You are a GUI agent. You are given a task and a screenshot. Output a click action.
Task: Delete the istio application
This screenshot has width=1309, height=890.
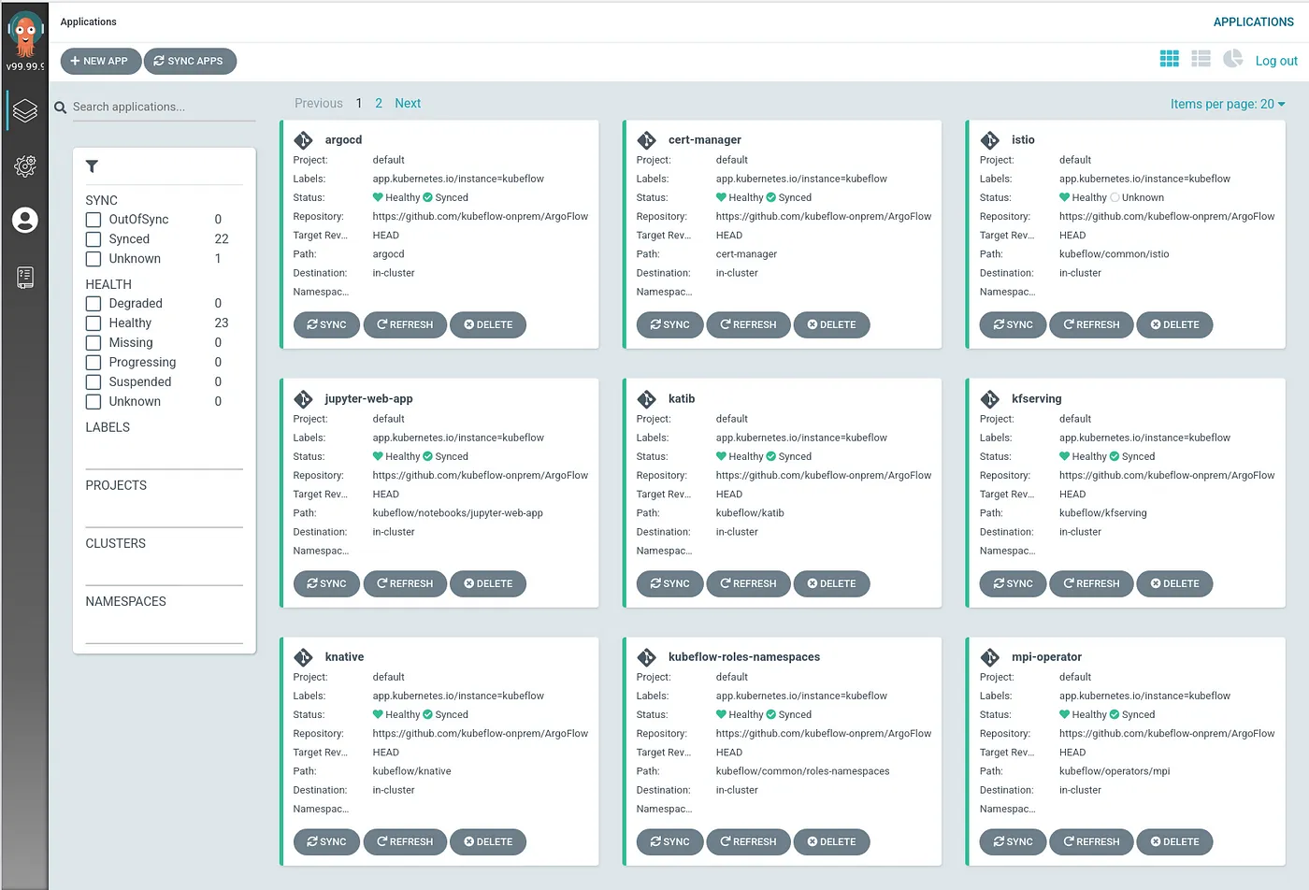(x=1174, y=324)
